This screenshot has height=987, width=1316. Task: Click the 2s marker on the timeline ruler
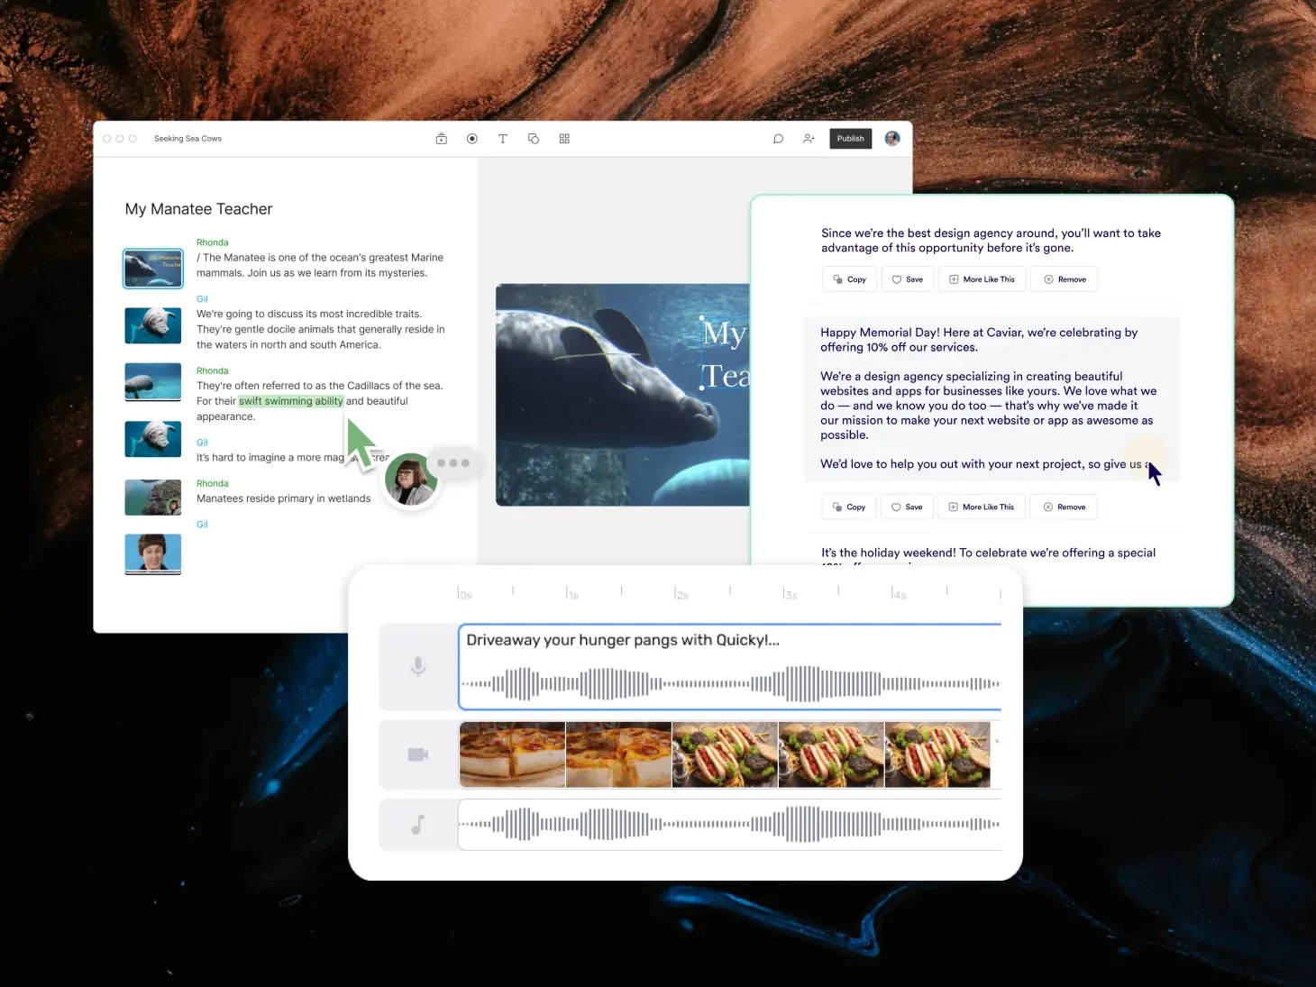point(681,594)
